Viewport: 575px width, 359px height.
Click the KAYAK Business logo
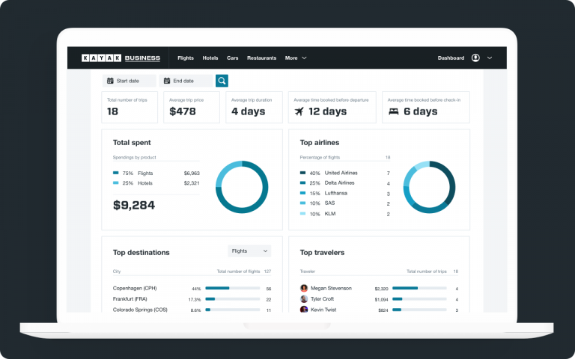tap(122, 58)
